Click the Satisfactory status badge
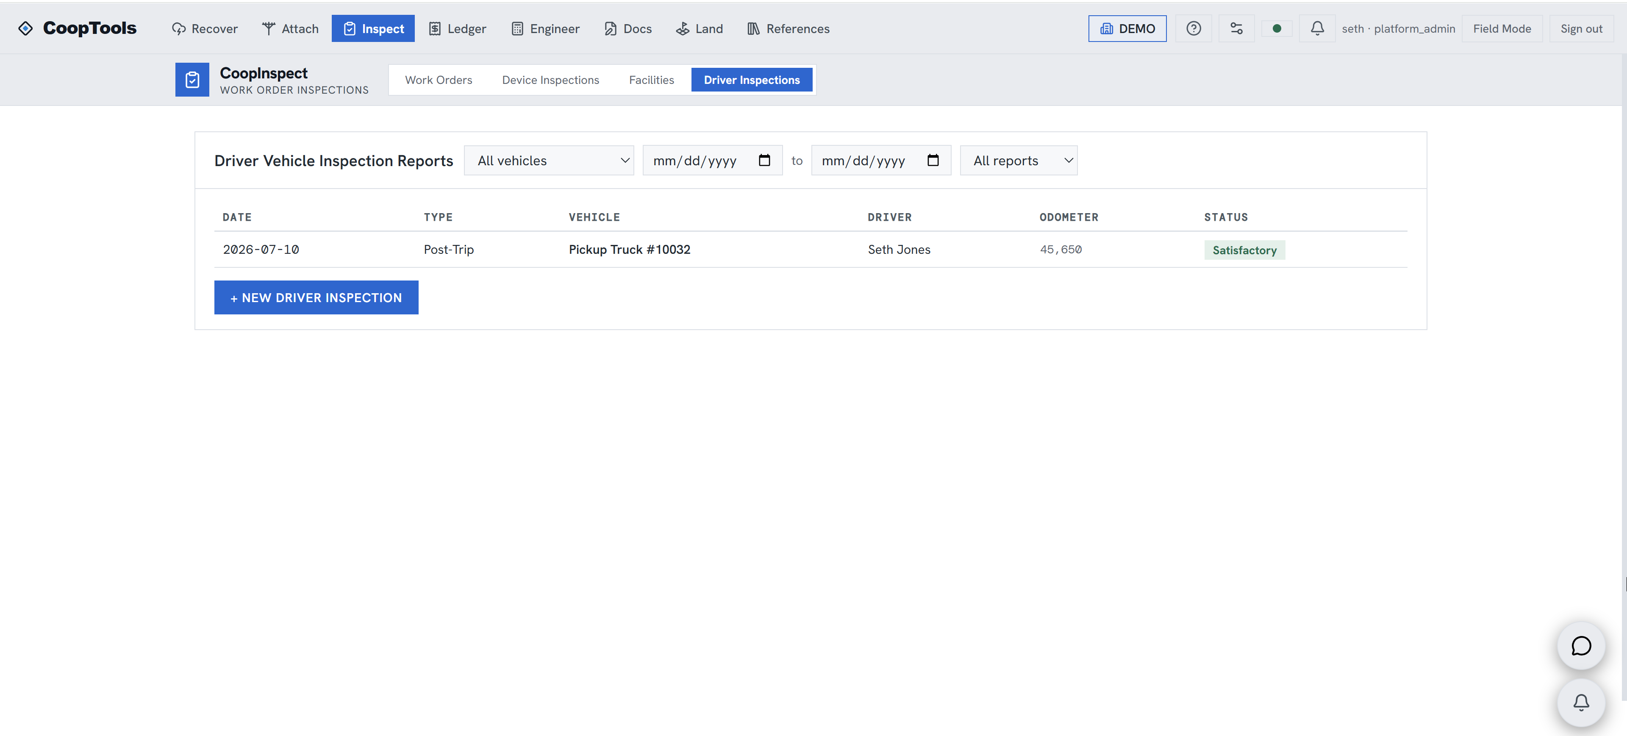1627x736 pixels. [x=1244, y=250]
